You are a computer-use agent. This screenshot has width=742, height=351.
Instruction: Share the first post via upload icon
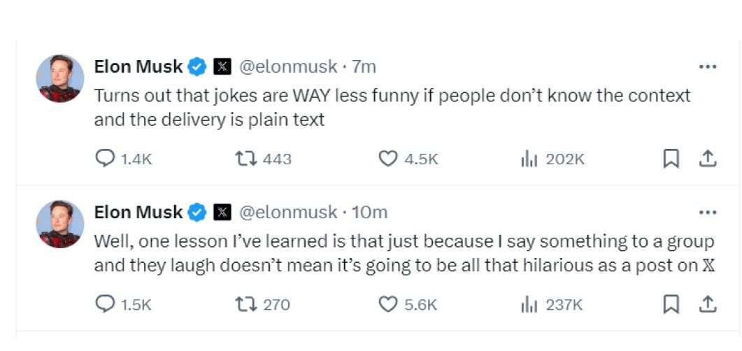[708, 159]
